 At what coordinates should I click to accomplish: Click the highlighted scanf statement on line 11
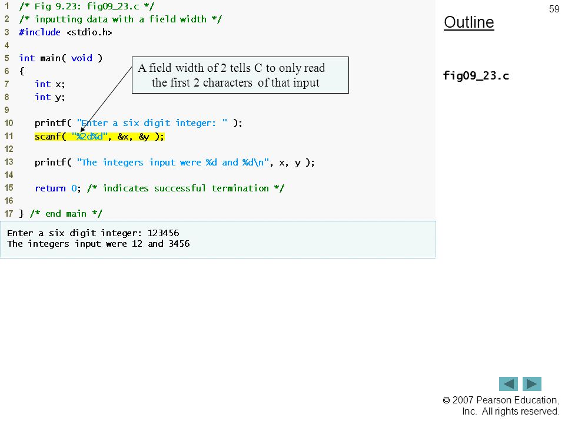pyautogui.click(x=99, y=137)
